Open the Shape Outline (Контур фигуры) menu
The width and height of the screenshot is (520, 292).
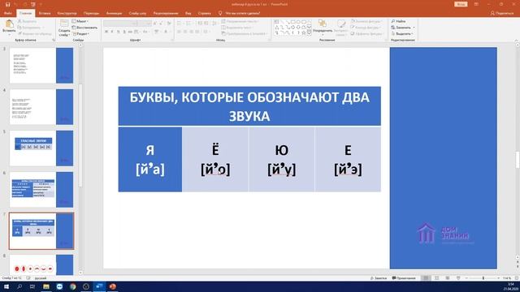coord(366,28)
